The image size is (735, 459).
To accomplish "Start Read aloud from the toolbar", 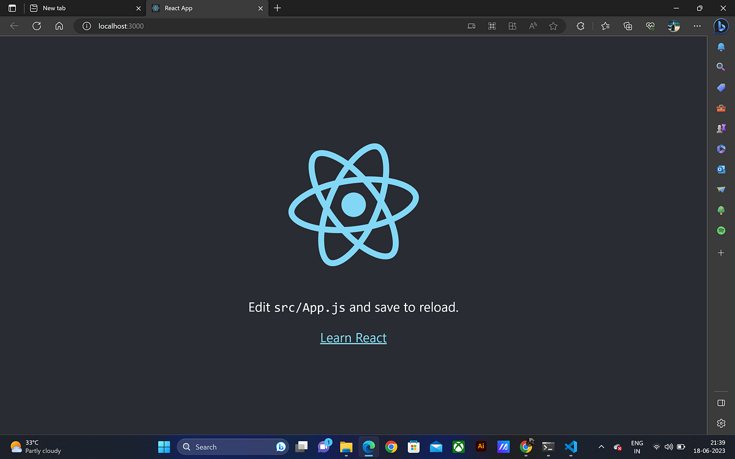I will [x=532, y=26].
